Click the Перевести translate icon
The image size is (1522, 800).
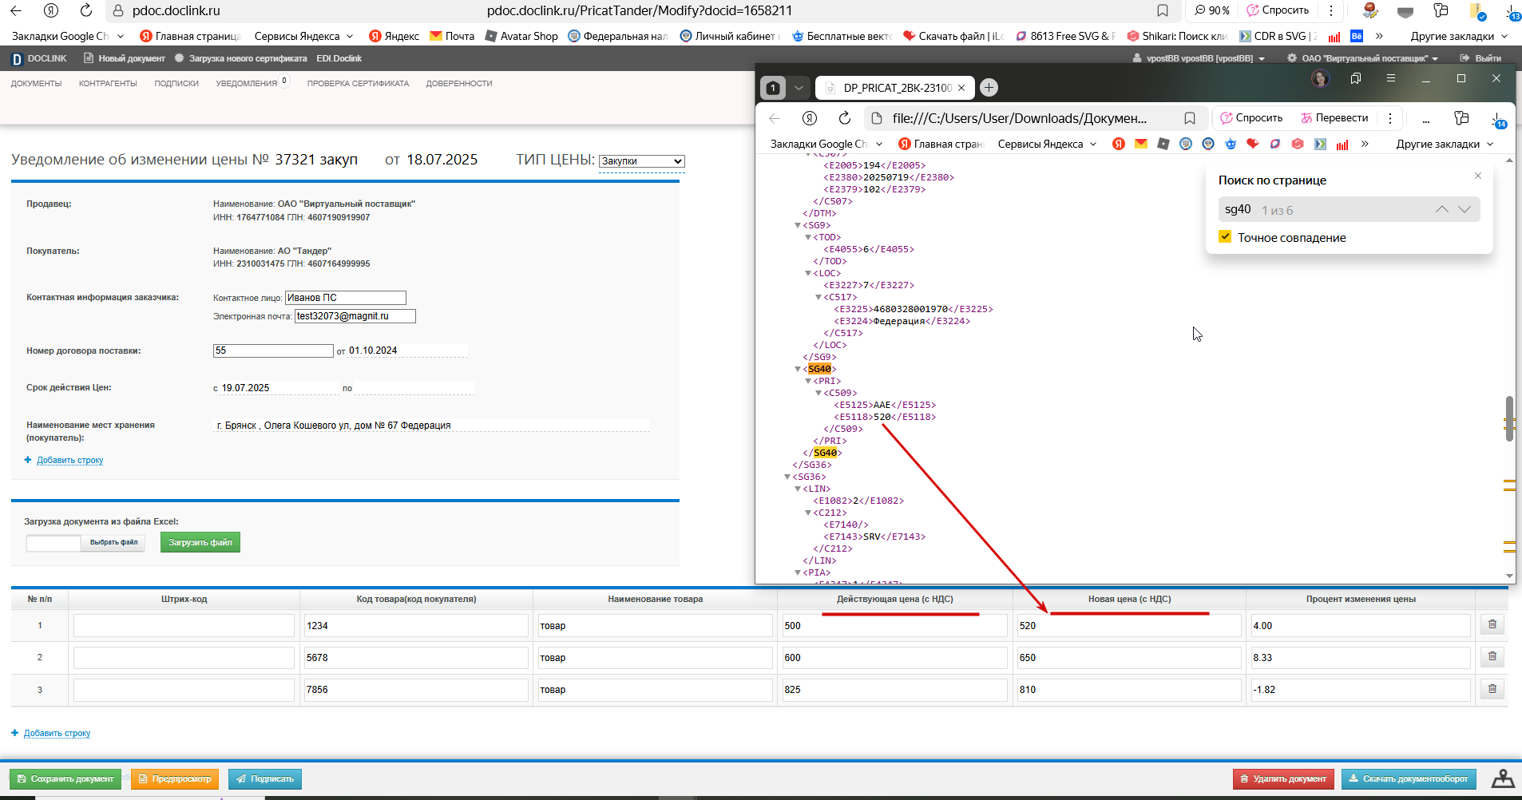tap(1306, 118)
